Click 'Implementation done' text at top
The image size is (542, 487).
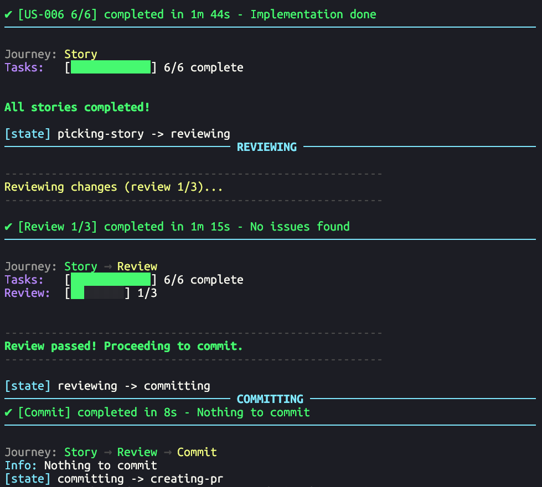[313, 14]
